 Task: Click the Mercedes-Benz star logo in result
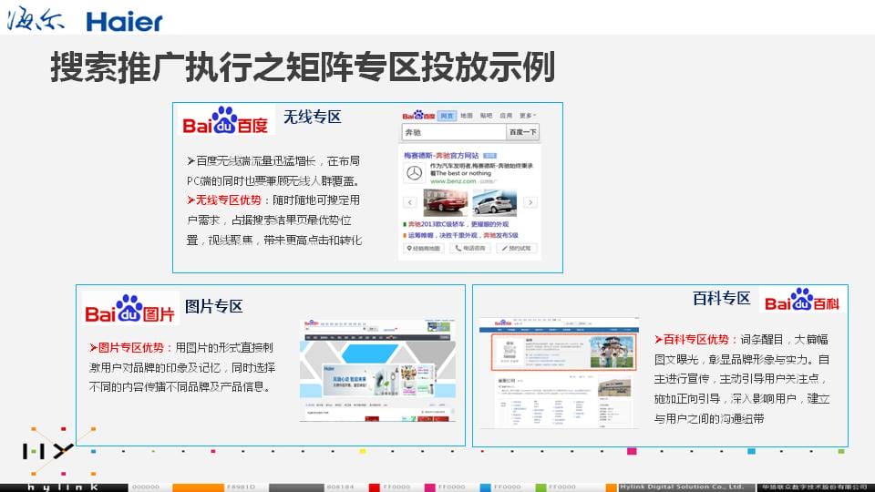click(x=414, y=173)
